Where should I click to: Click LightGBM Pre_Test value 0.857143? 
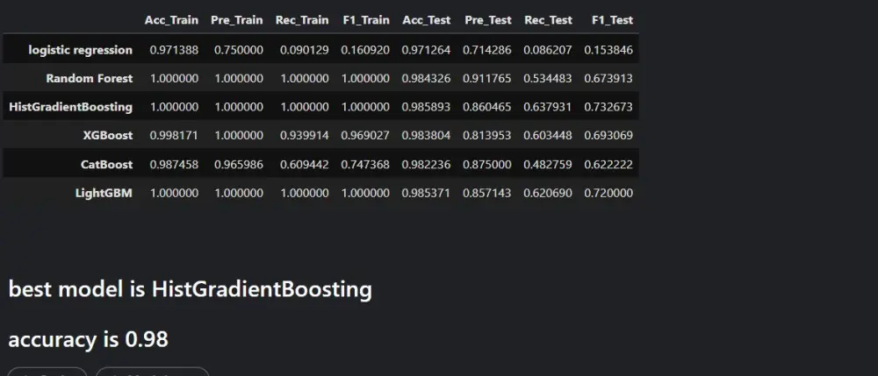click(487, 194)
